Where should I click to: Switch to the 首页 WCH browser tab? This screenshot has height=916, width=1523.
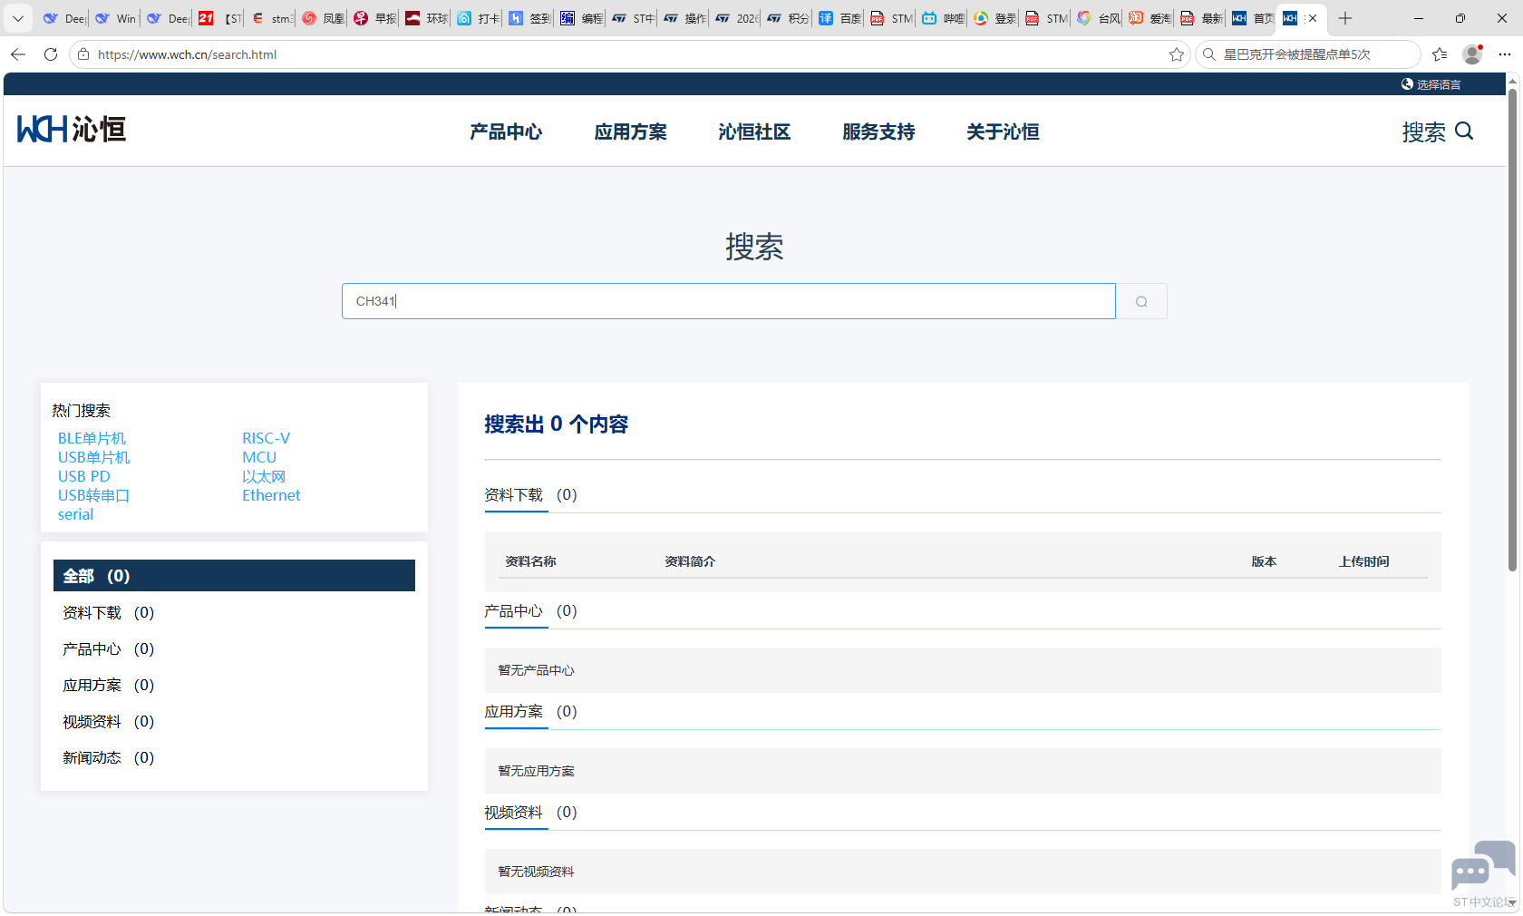1252,18
